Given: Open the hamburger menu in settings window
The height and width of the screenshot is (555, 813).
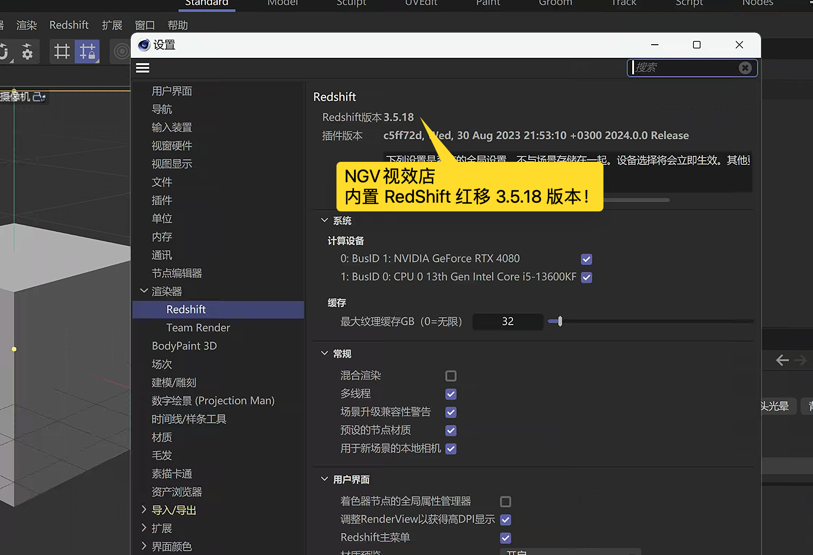Looking at the screenshot, I should (142, 68).
